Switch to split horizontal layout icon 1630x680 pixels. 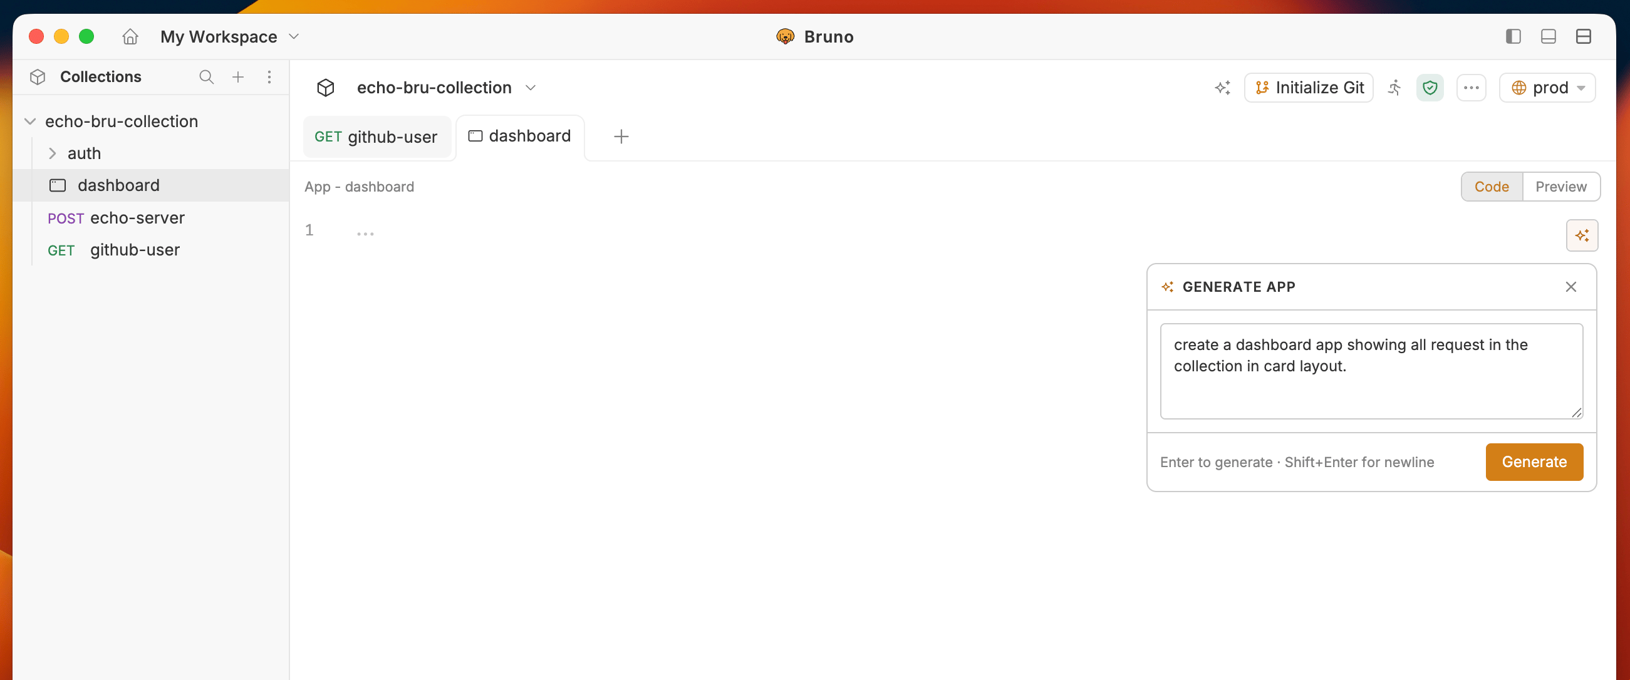coord(1584,37)
